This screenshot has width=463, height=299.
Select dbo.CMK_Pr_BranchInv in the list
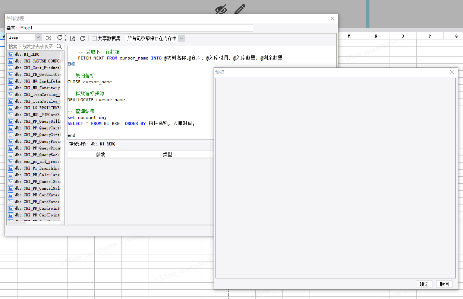click(34, 168)
